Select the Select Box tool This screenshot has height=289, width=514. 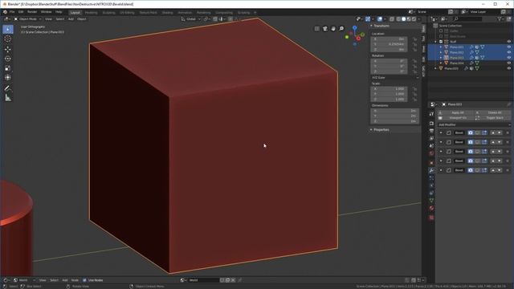pyautogui.click(x=8, y=29)
